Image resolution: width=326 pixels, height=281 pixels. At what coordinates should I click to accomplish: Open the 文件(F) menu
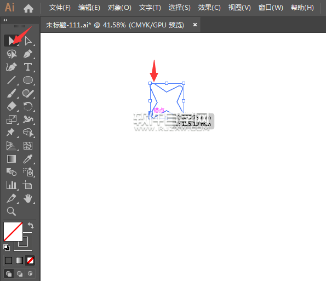[60, 8]
